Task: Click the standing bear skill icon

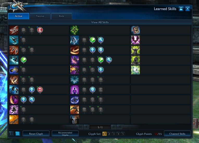Action: tap(135, 50)
